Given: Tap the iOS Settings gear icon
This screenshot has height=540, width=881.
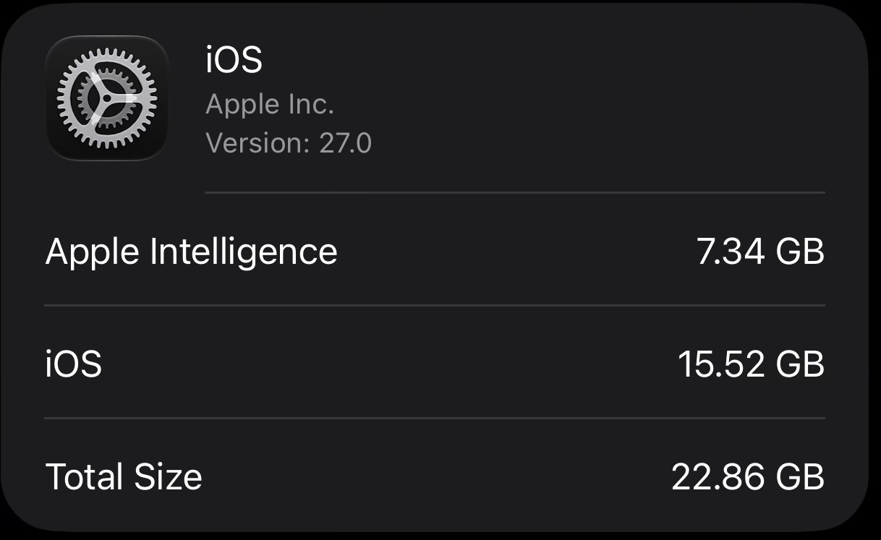Looking at the screenshot, I should (x=107, y=98).
